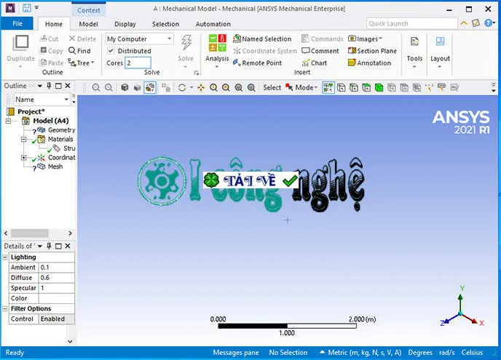The width and height of the screenshot is (501, 360).
Task: Collapse the Model (A4) tree node
Action: (x=8, y=121)
